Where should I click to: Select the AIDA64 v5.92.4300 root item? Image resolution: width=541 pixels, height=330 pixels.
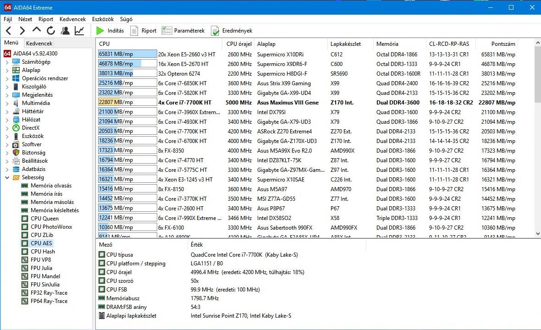coord(30,54)
